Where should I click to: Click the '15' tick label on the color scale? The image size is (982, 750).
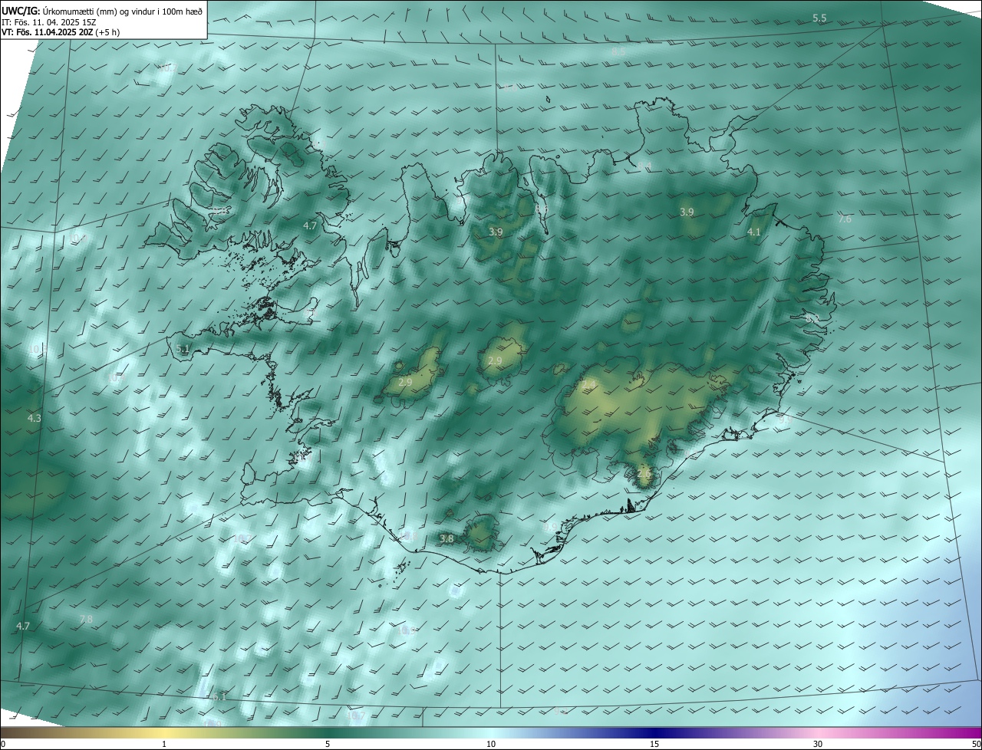point(654,744)
